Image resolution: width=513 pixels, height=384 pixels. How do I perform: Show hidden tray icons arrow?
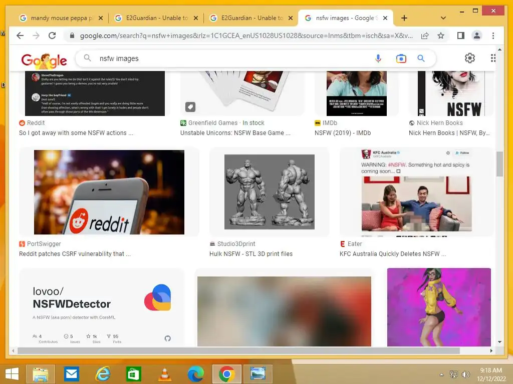point(442,374)
